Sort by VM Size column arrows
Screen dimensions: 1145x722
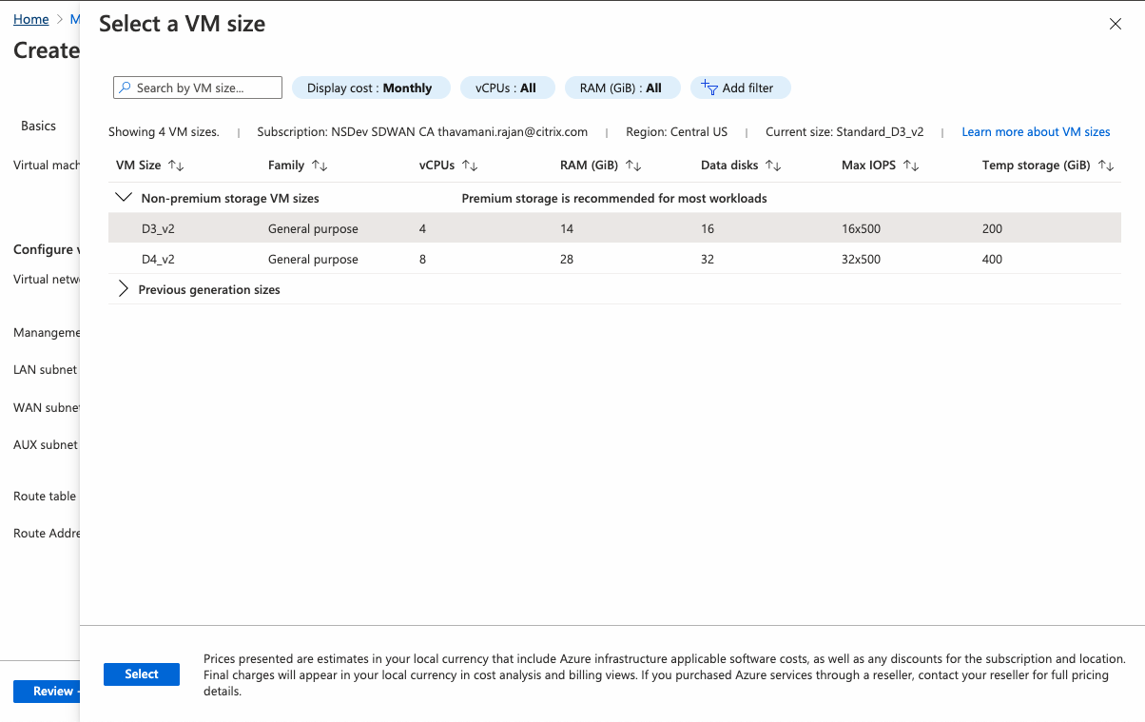(176, 166)
